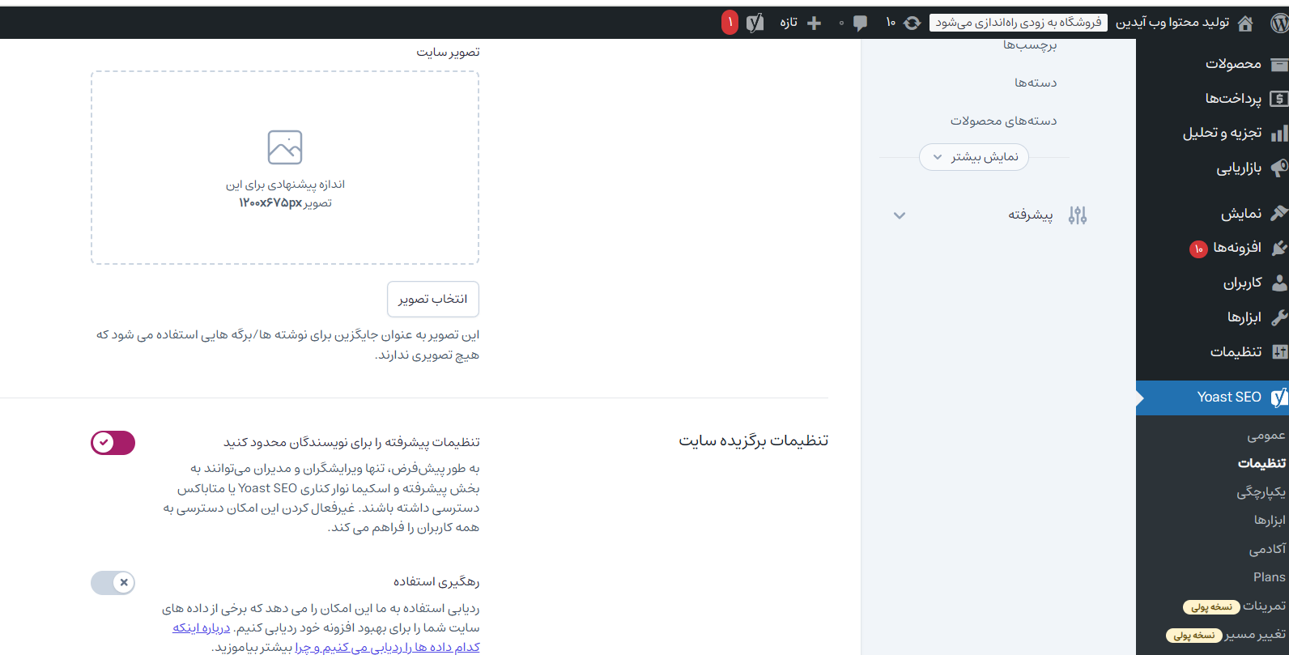Open comments bubble icon in admin bar

[x=860, y=23]
